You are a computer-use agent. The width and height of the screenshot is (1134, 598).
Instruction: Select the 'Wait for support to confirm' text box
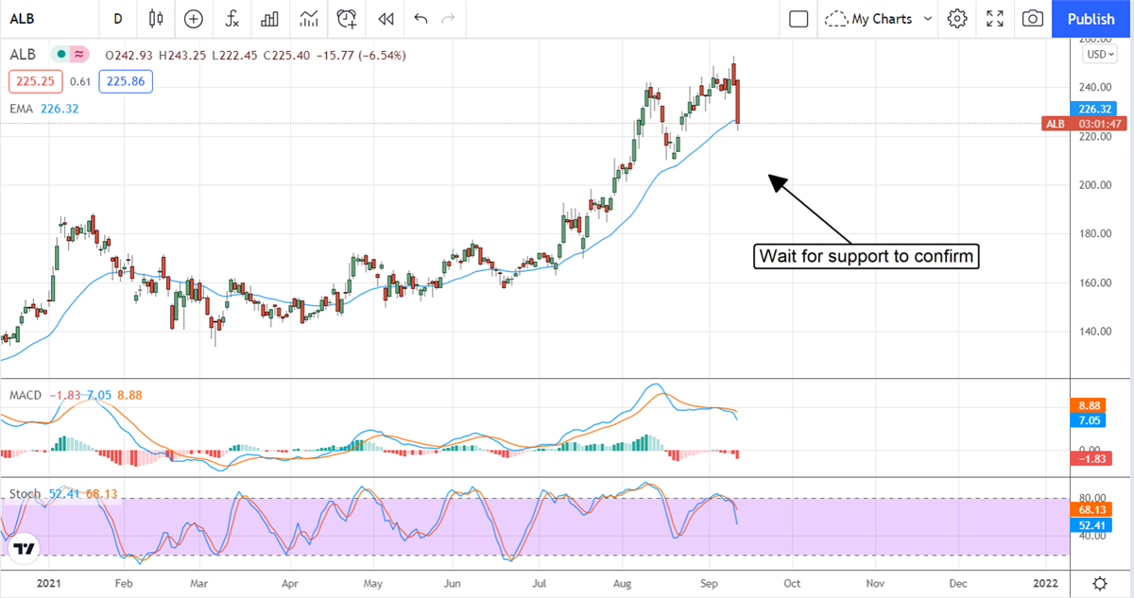[866, 256]
